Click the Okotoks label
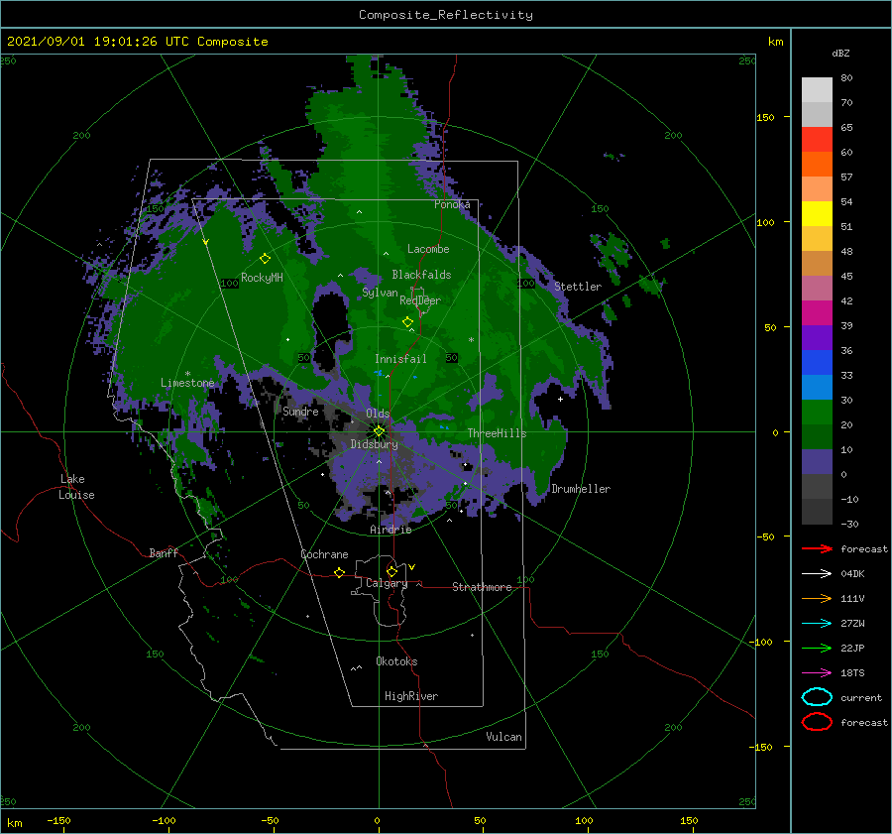Image resolution: width=892 pixels, height=834 pixels. click(396, 661)
